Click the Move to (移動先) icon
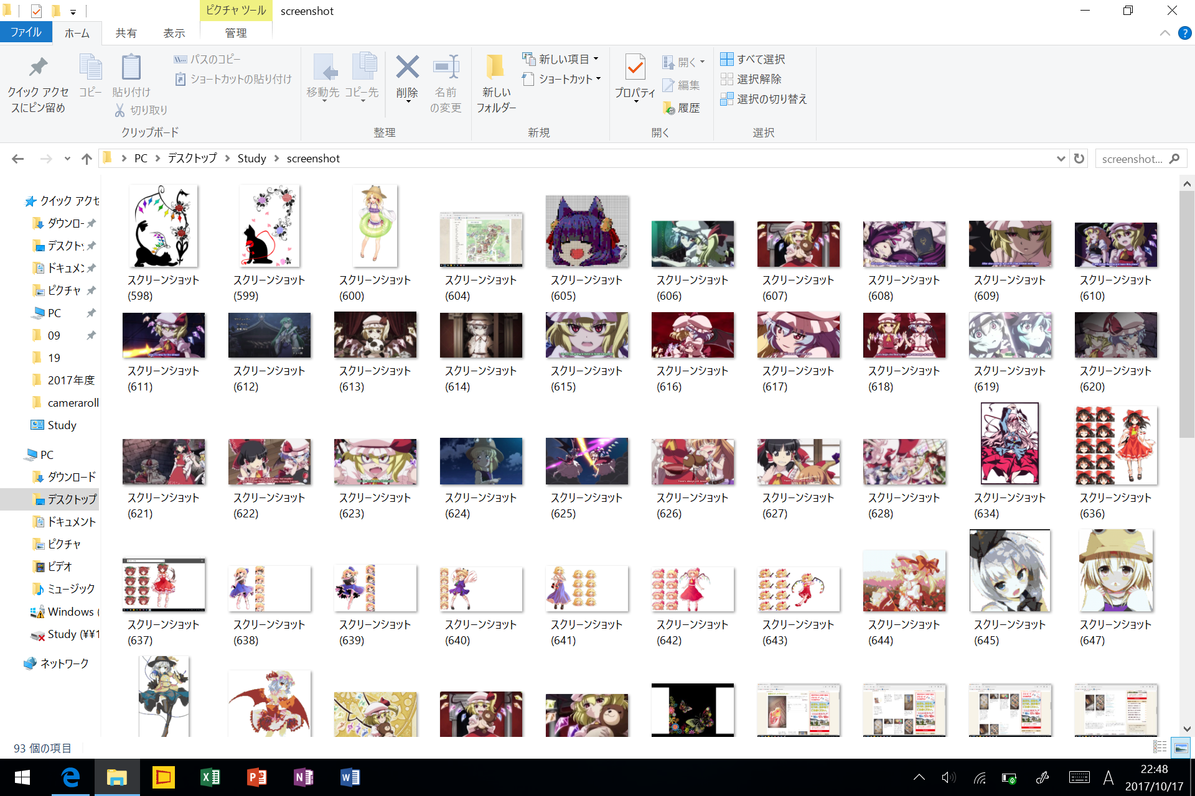Screen dimensions: 1195x796 click(x=325, y=67)
